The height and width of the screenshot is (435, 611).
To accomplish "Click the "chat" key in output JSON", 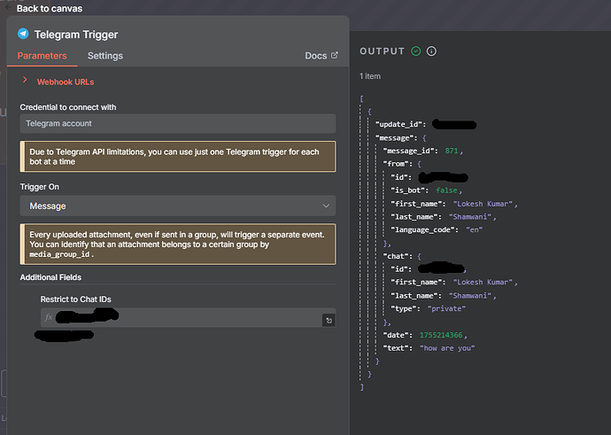I will [x=396, y=256].
